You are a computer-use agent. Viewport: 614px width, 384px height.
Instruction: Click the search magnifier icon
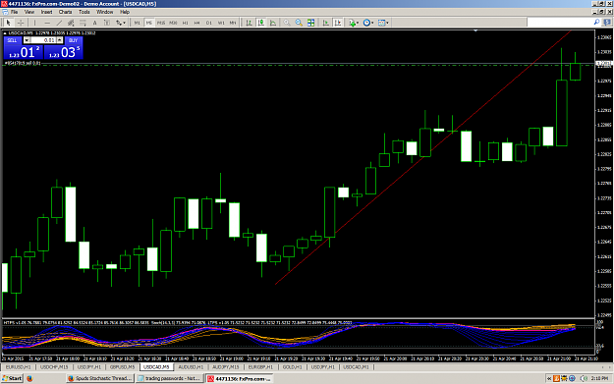596,23
